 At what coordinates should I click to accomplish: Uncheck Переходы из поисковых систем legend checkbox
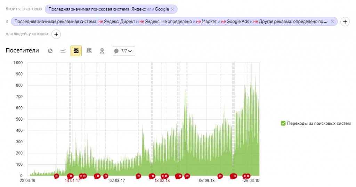283,123
